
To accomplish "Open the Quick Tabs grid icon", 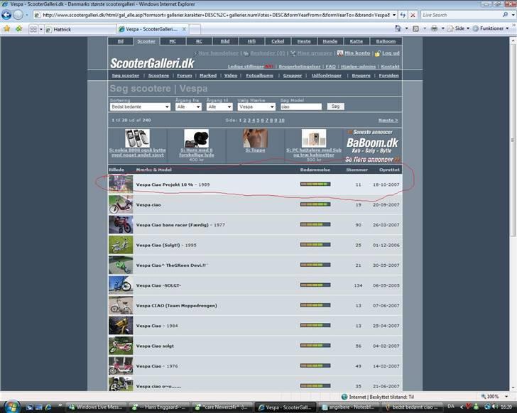I will pos(33,29).
